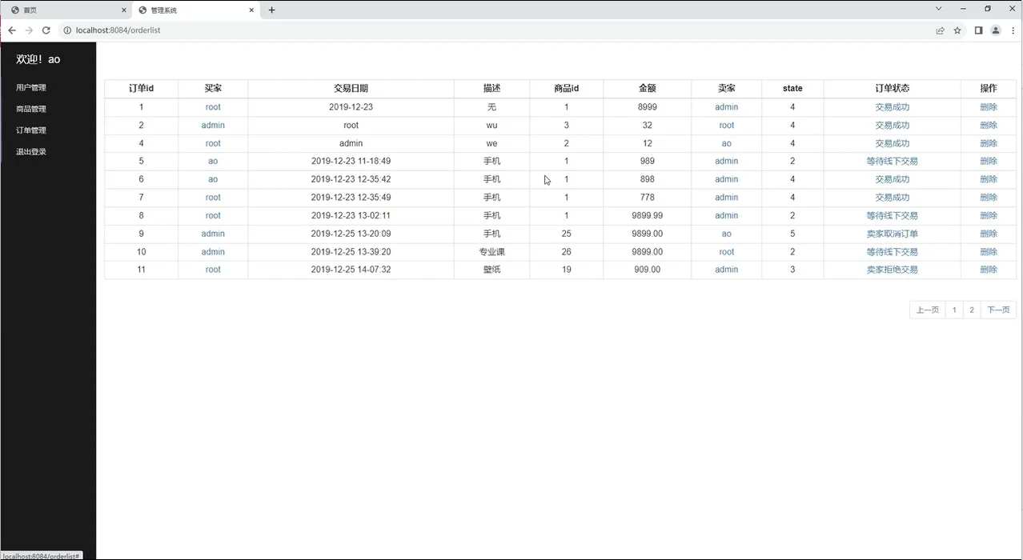Delete order 8 with 删除 link

(989, 216)
